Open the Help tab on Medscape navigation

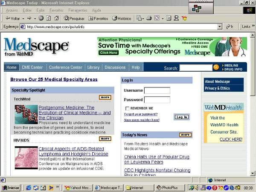pyautogui.click(x=136, y=67)
